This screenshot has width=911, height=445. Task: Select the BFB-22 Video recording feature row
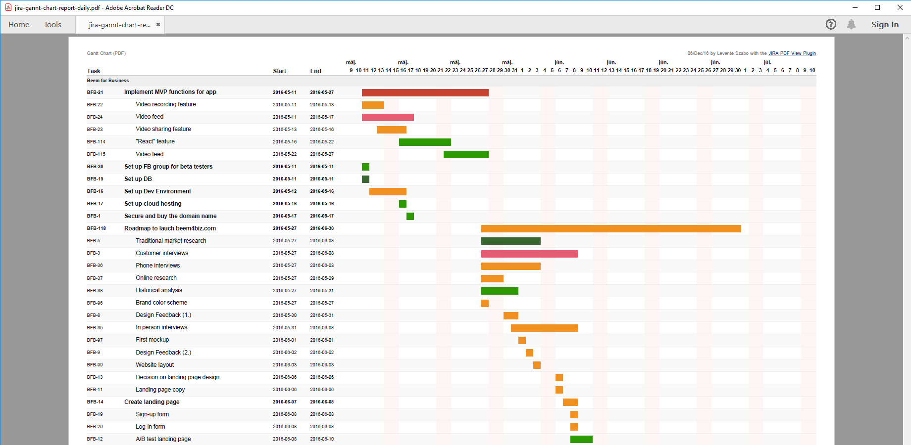165,104
